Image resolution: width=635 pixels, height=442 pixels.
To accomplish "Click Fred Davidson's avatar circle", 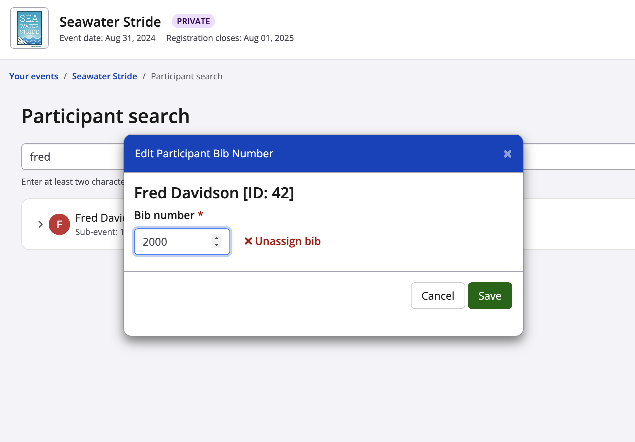I will pyautogui.click(x=59, y=224).
